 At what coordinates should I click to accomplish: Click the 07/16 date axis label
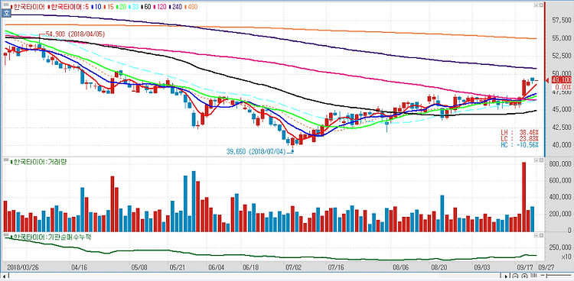335,267
